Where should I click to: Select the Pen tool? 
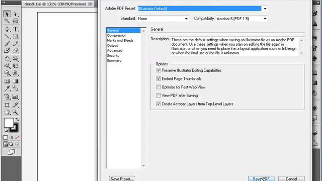(7, 29)
